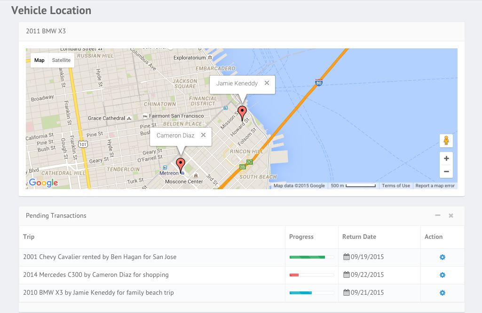Screen dimensions: 482x313
Task: Click the SOUTH BEACH map label
Action: pos(258,177)
